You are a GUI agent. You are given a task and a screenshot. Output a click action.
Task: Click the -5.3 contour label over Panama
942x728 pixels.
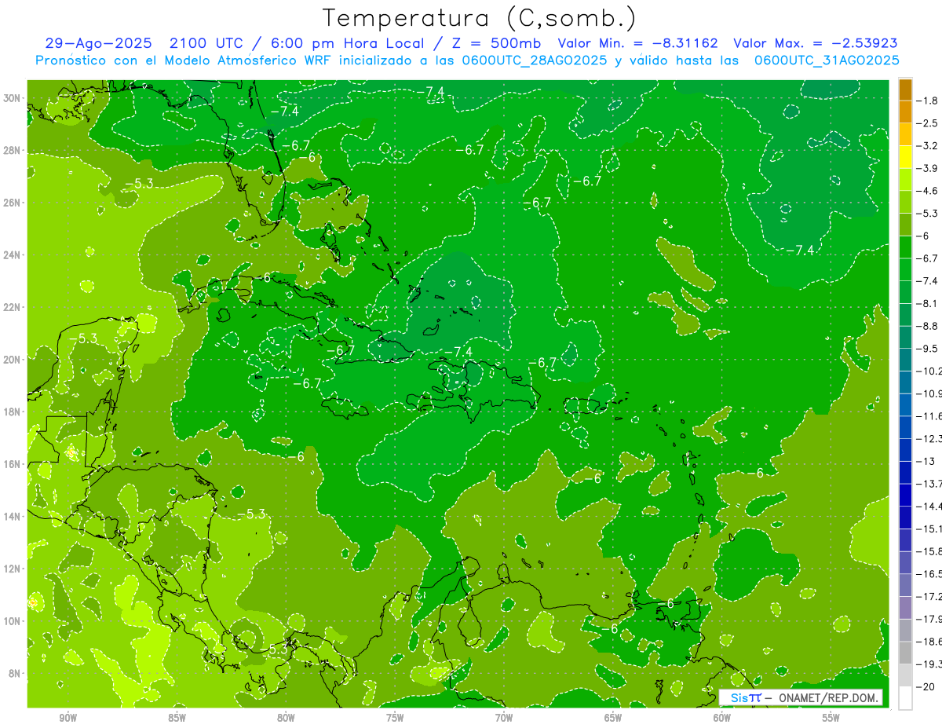[274, 649]
